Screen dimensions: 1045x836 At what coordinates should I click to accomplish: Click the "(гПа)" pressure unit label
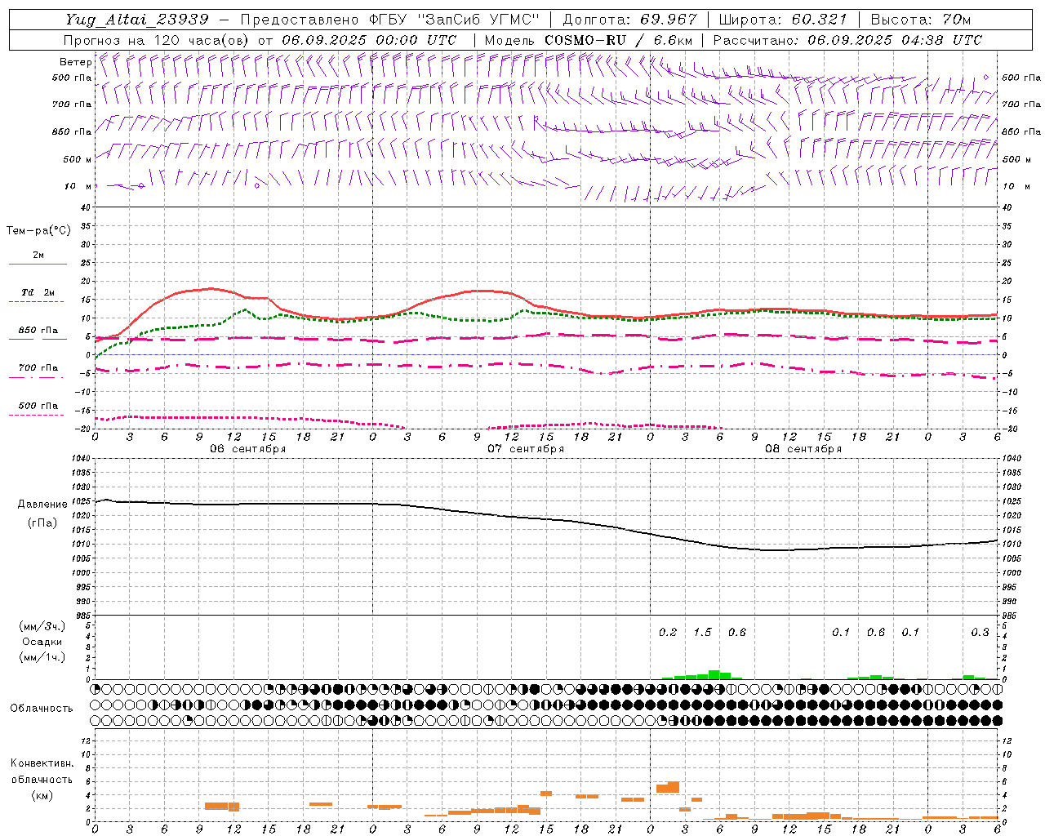click(42, 523)
